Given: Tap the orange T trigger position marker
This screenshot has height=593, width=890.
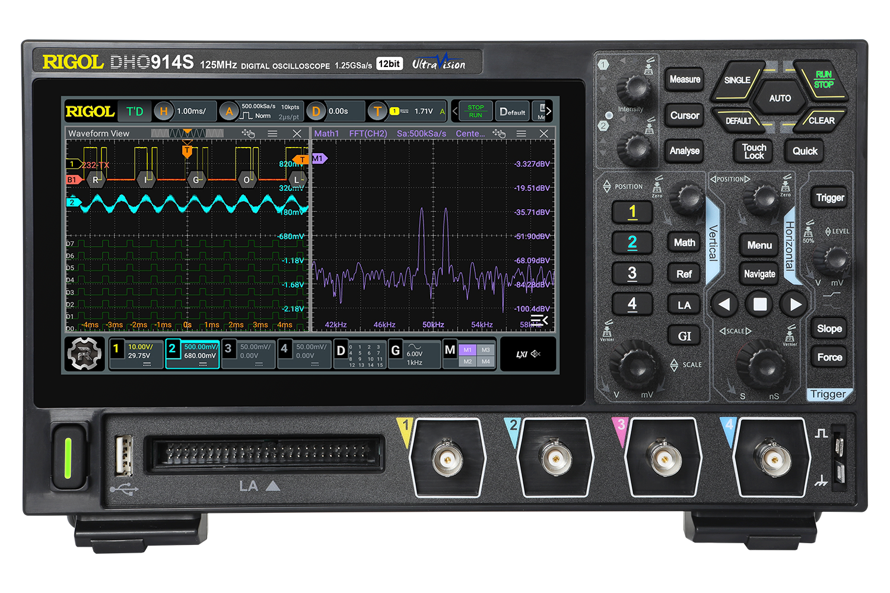Looking at the screenshot, I should click(187, 152).
